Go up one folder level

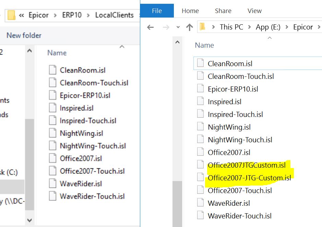pos(189,27)
